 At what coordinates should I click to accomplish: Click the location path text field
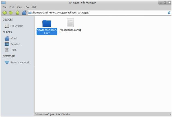(99, 13)
